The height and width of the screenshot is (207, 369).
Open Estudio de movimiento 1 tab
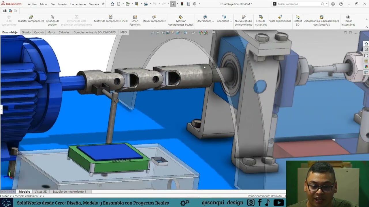coord(69,191)
